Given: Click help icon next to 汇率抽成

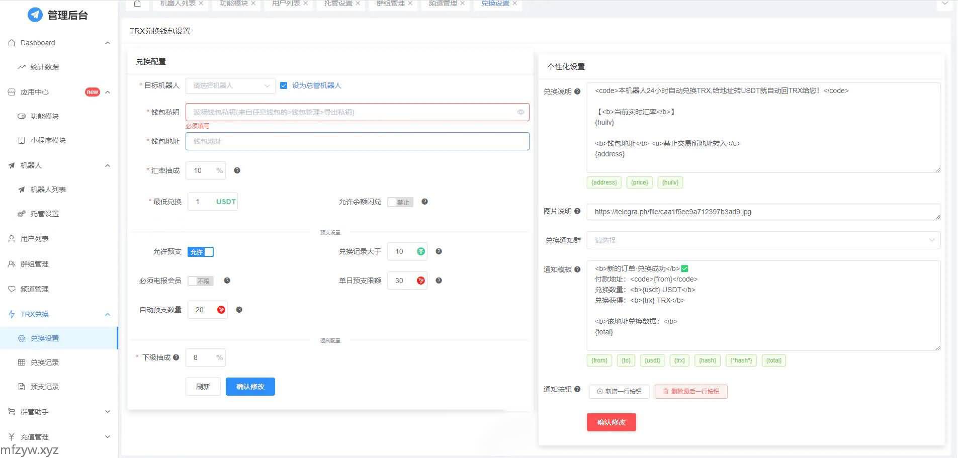Looking at the screenshot, I should tap(237, 170).
